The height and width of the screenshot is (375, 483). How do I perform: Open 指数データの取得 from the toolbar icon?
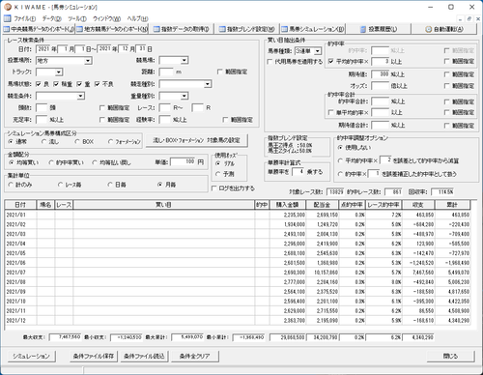(156, 29)
